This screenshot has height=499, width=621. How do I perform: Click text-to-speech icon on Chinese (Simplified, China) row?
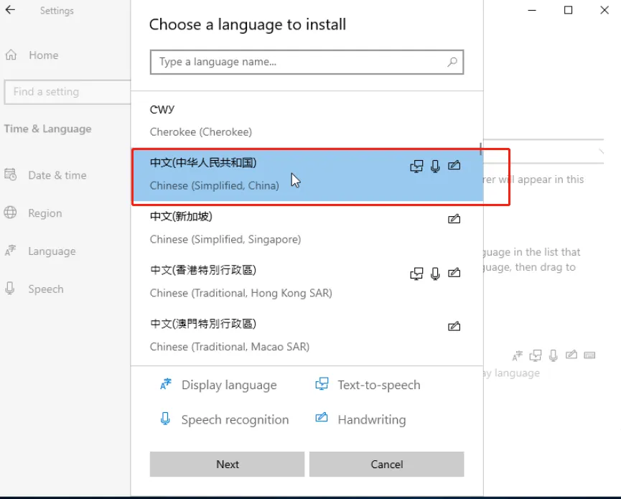(x=416, y=166)
